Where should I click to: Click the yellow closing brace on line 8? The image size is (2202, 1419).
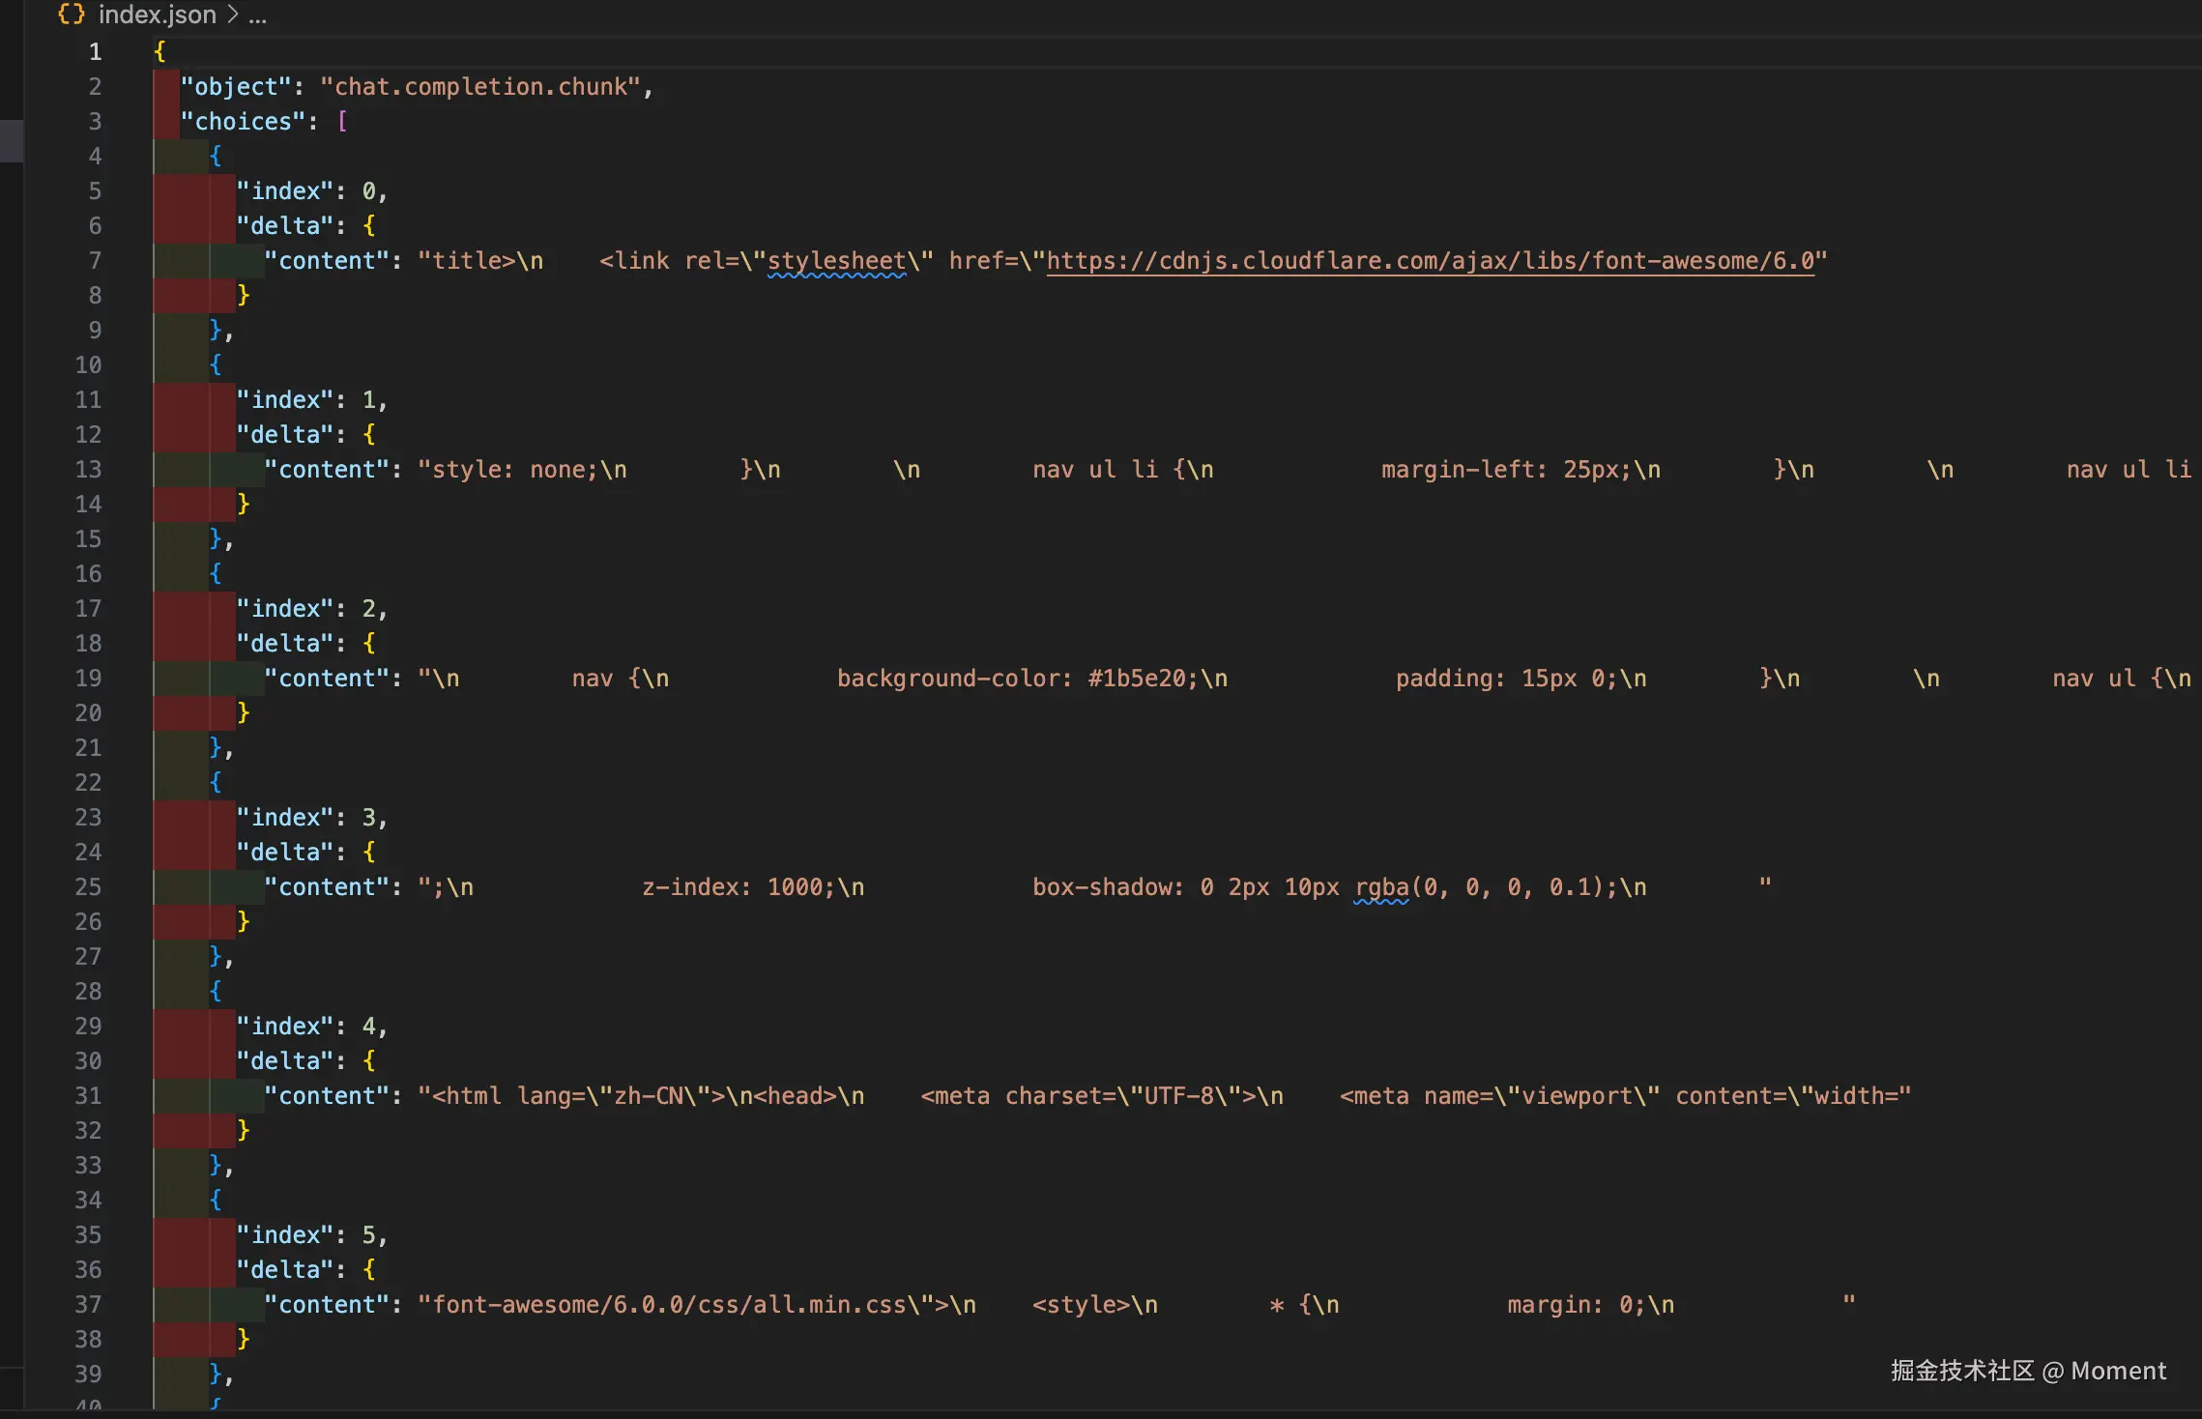pos(244,296)
